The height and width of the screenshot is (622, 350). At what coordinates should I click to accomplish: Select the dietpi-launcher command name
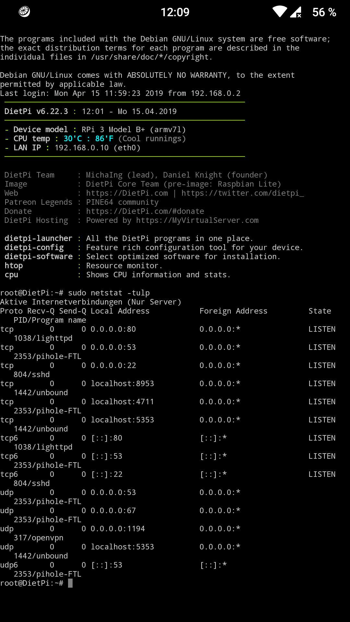click(39, 238)
